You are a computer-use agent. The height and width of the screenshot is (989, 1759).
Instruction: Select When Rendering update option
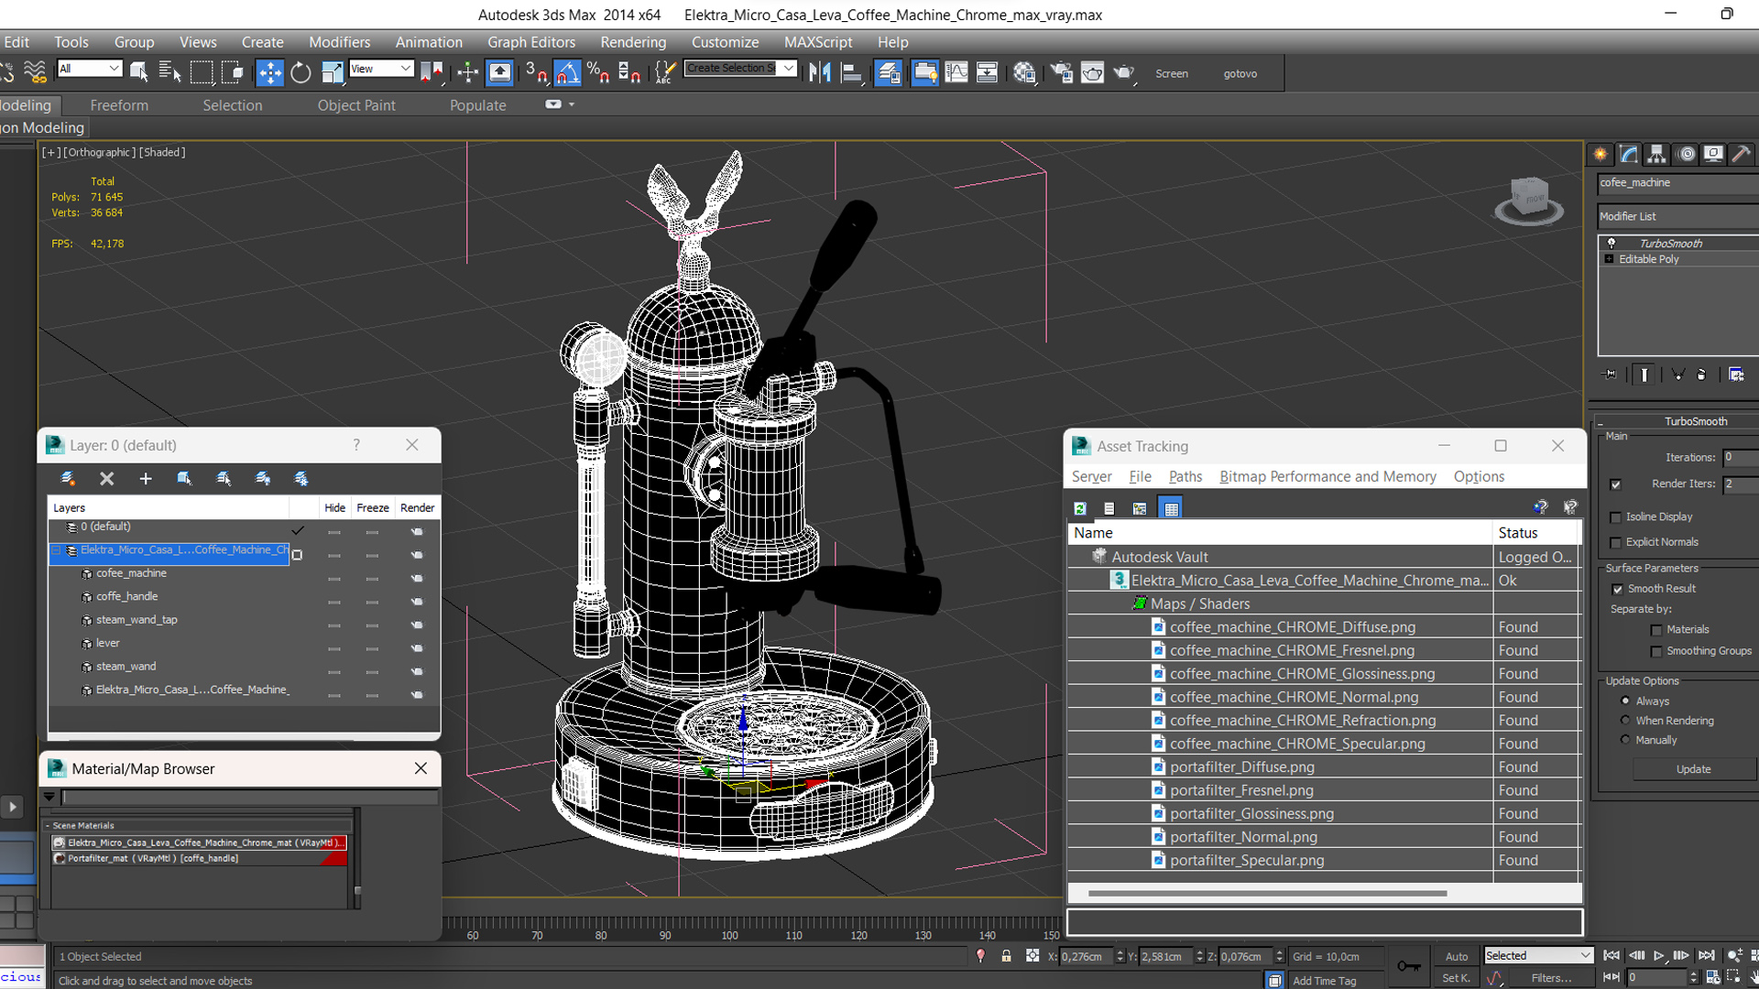pyautogui.click(x=1625, y=721)
